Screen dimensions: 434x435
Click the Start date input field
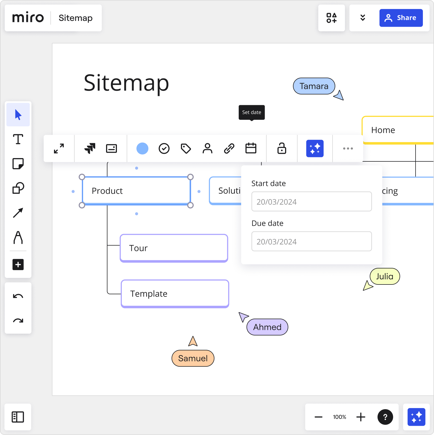(311, 202)
